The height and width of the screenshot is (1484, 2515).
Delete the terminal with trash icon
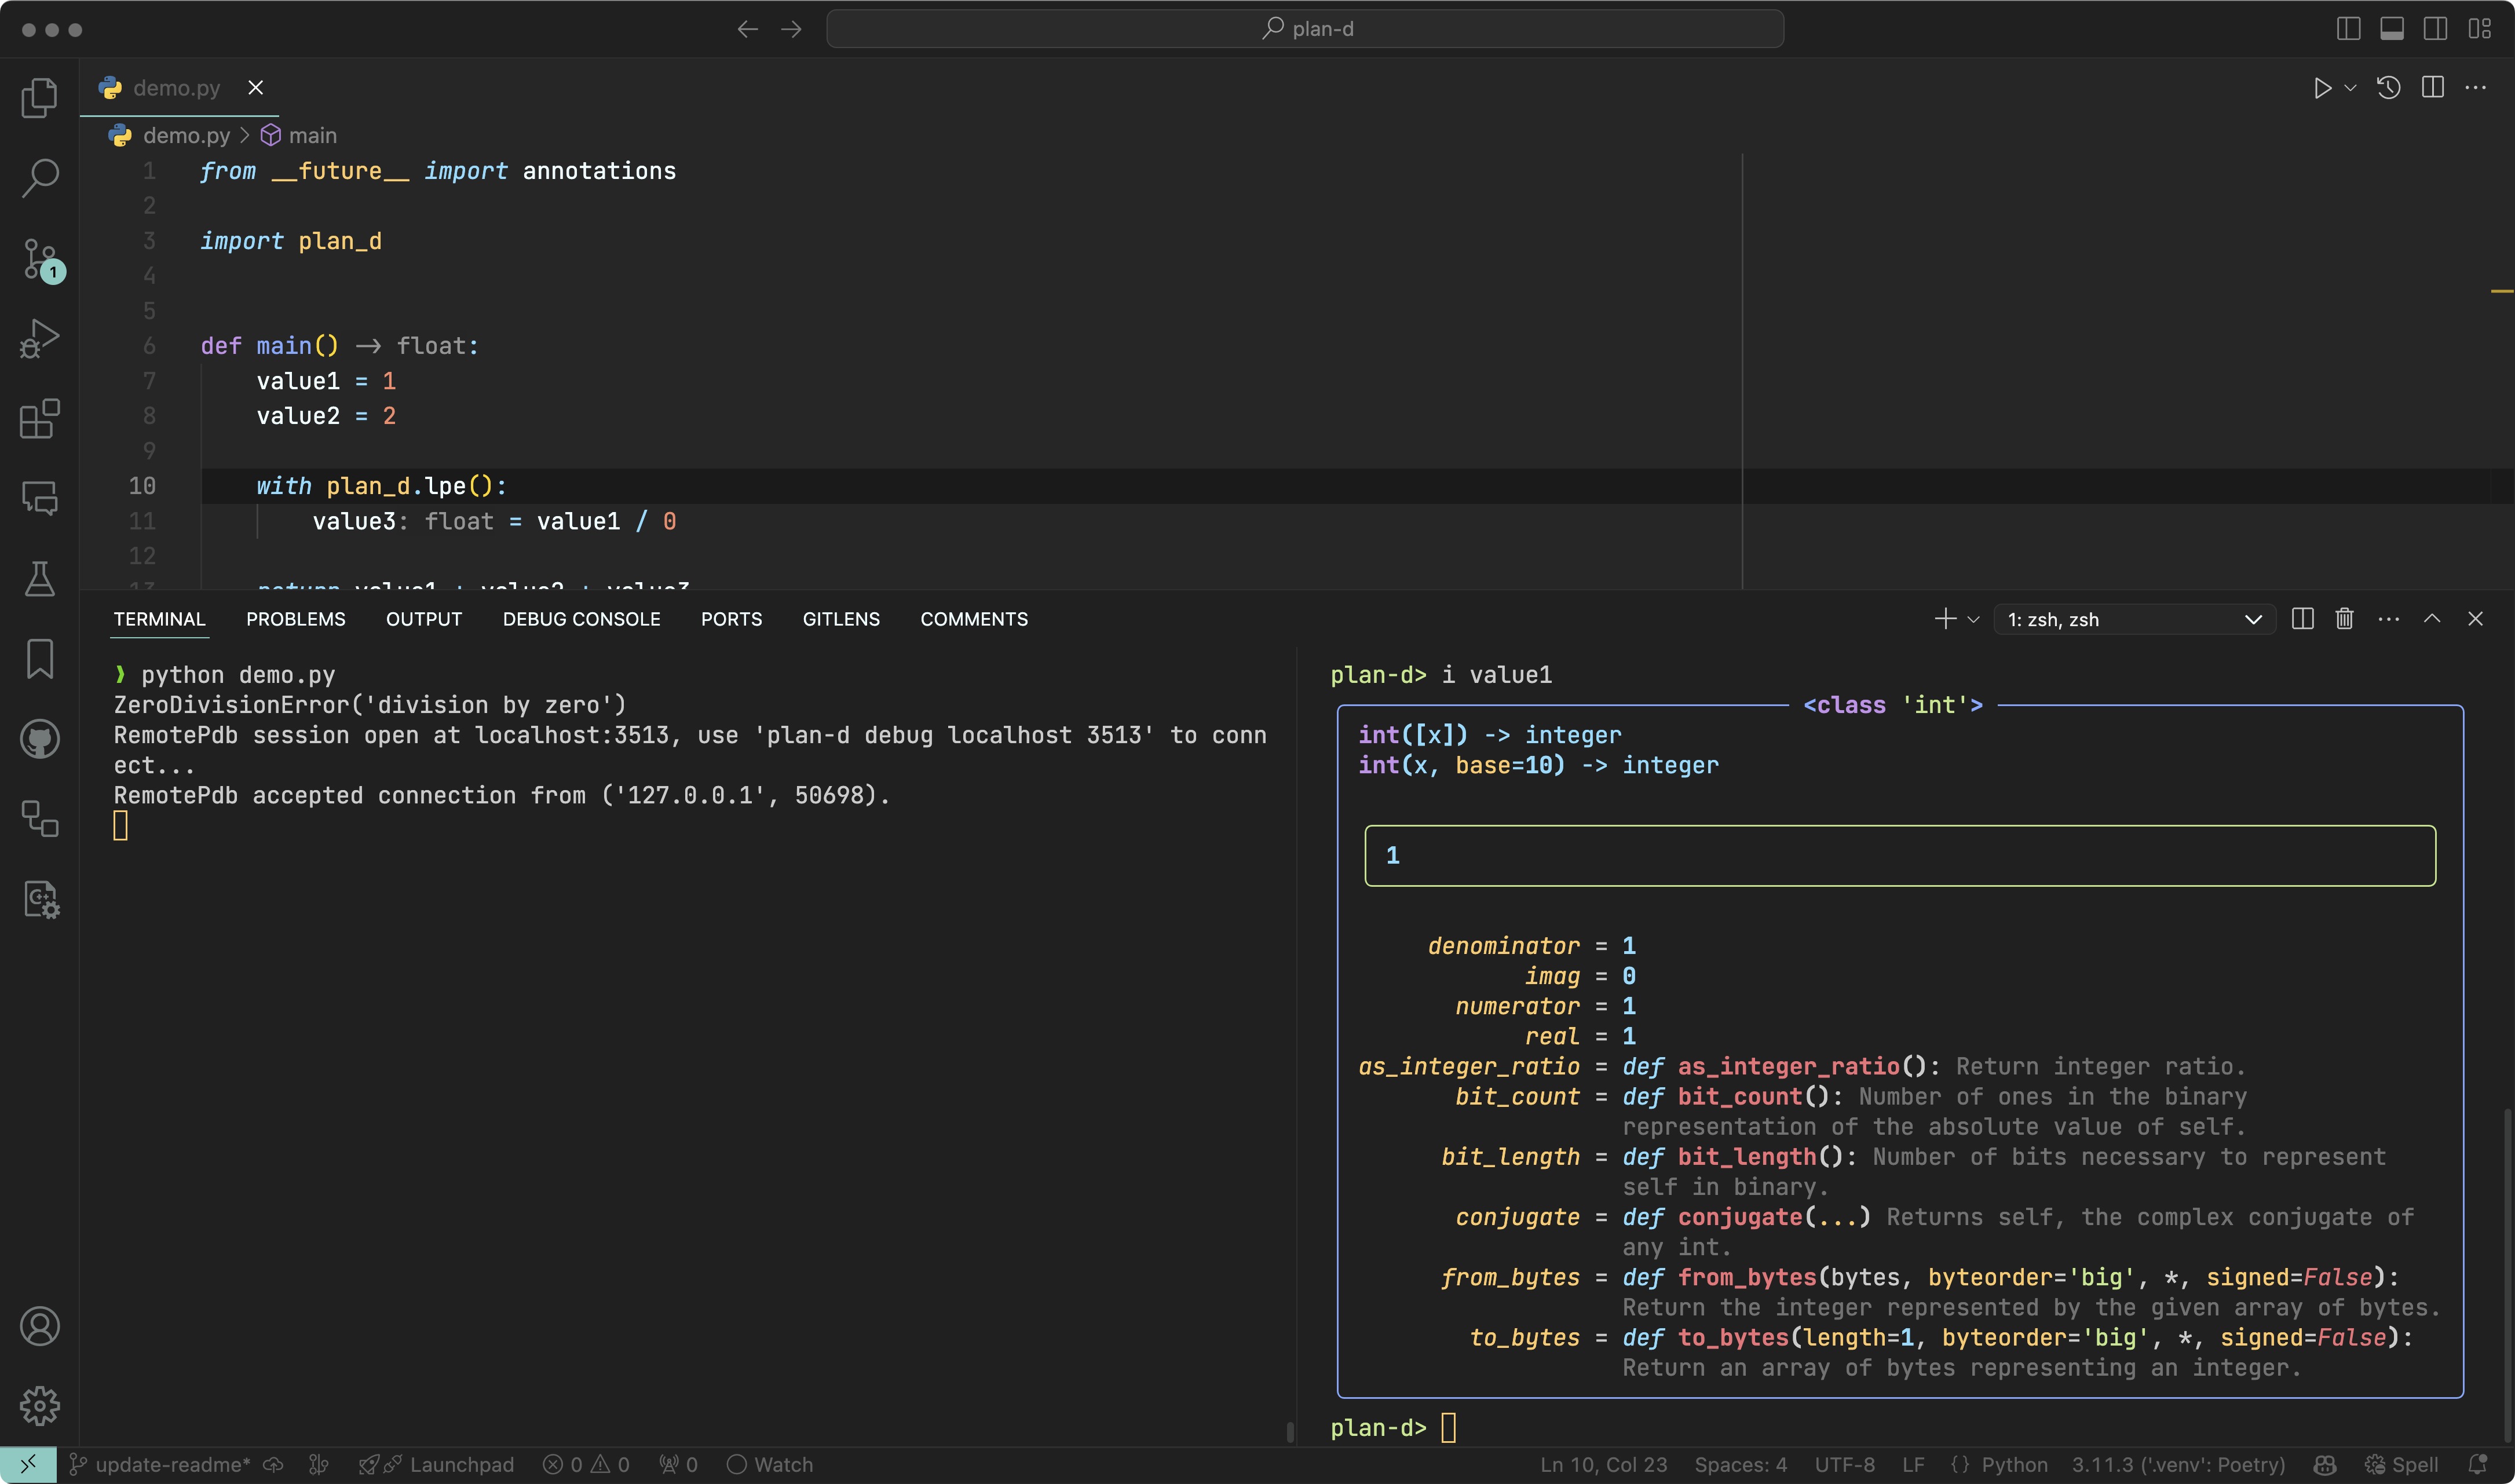coord(2344,619)
